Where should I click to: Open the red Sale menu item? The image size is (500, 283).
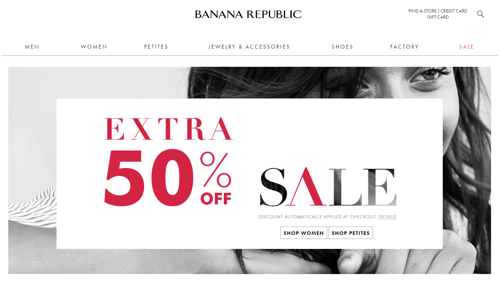(467, 47)
